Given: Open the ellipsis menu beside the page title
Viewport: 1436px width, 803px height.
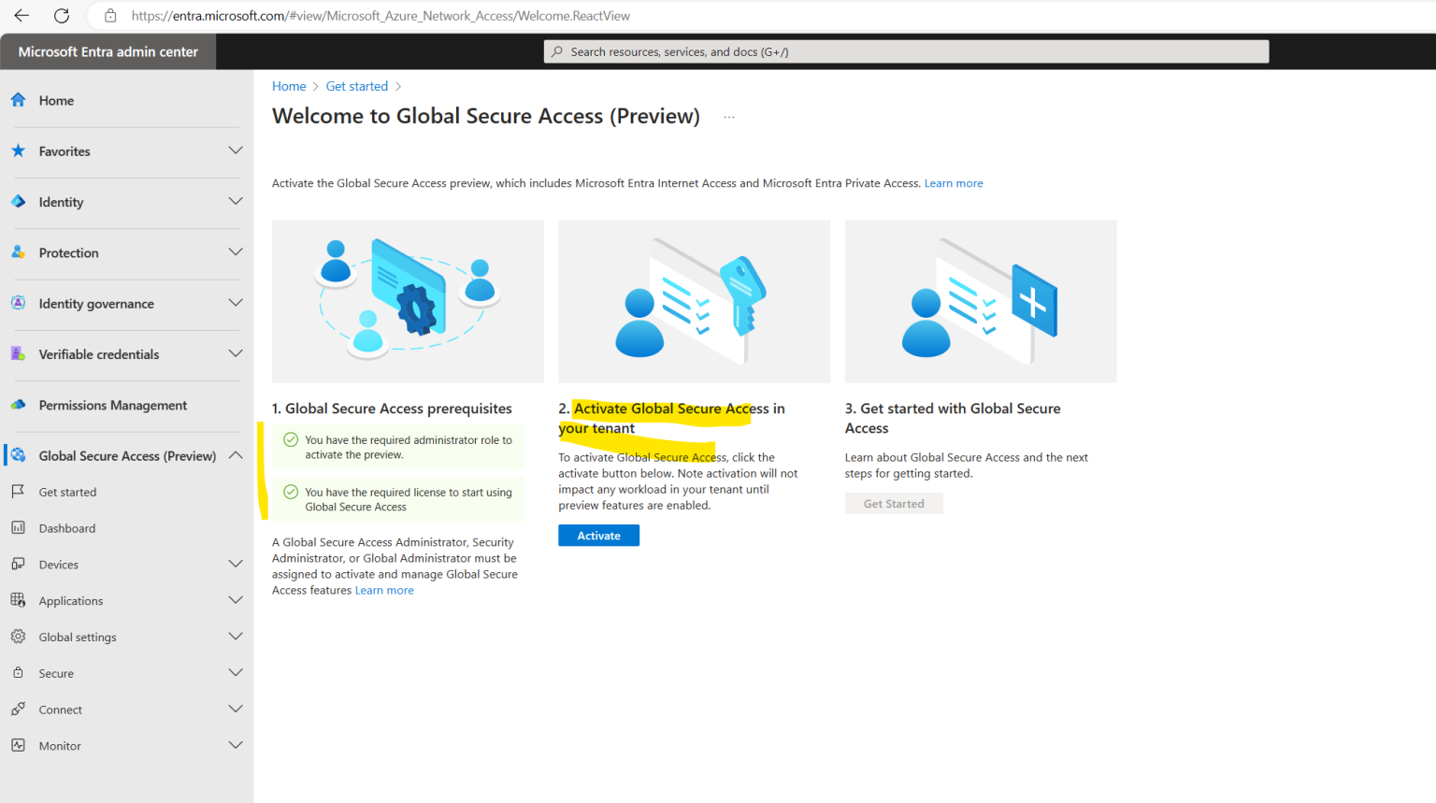Looking at the screenshot, I should [x=728, y=116].
